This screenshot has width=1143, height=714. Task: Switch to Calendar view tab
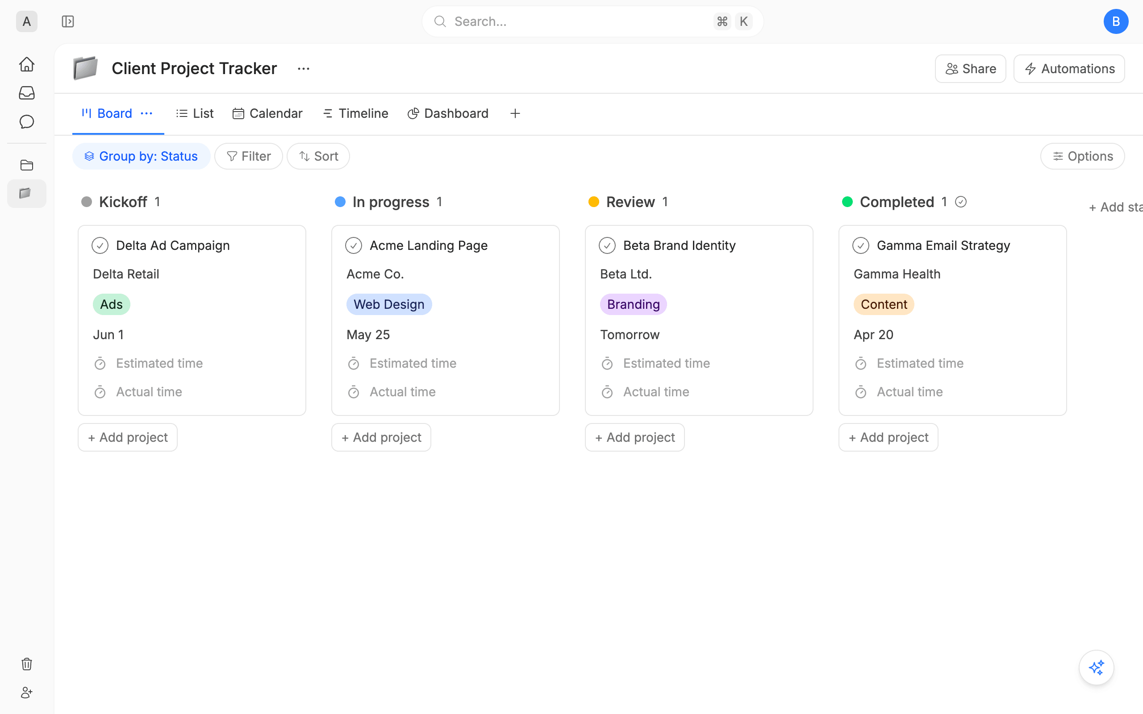267,113
